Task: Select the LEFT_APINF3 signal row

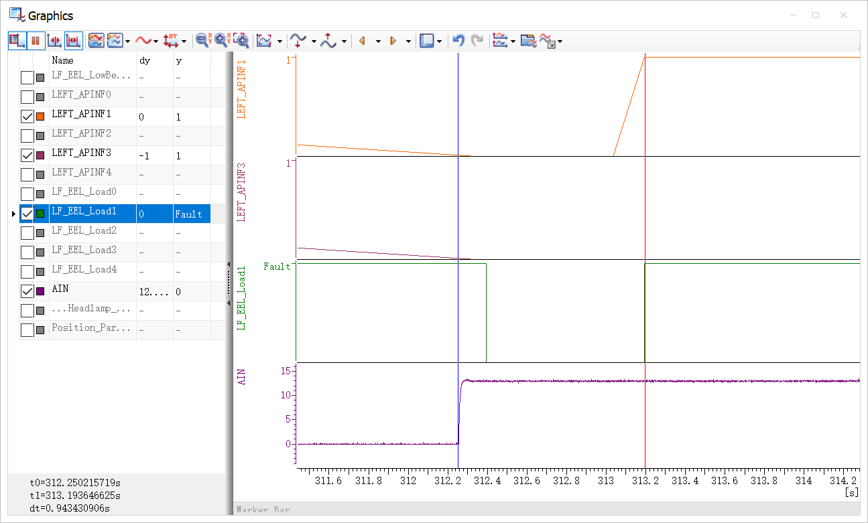Action: tap(81, 153)
